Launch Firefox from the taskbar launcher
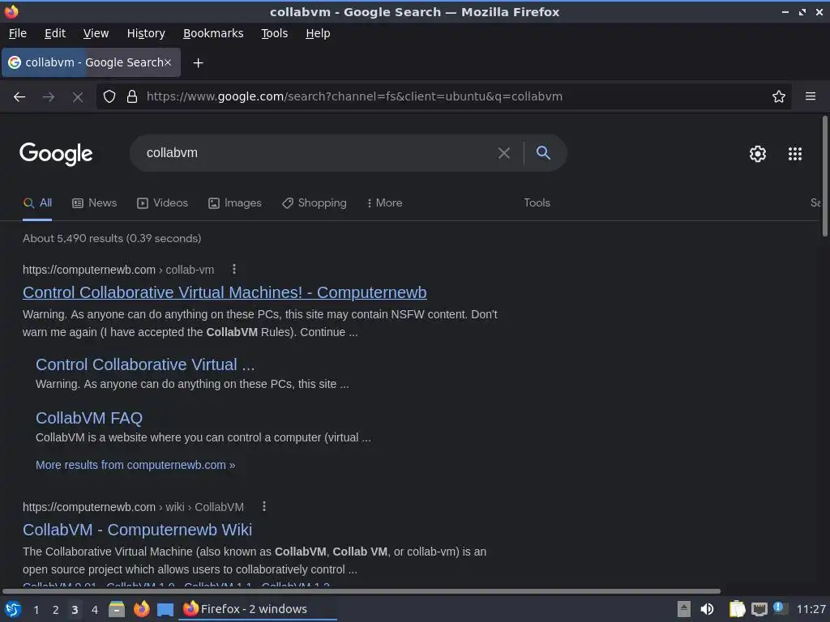 click(141, 609)
